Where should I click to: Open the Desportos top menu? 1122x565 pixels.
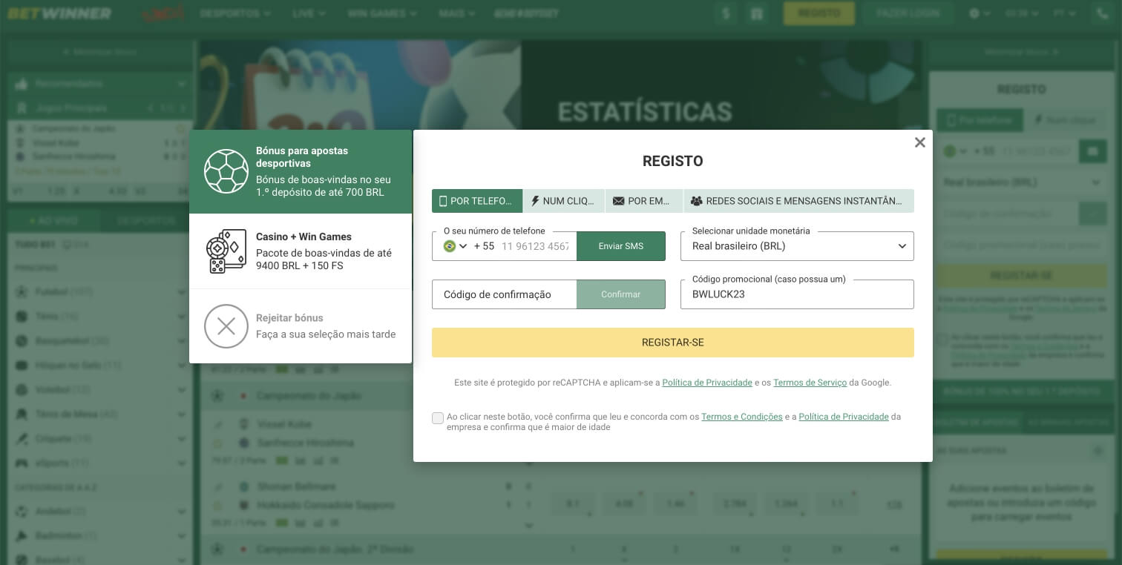pyautogui.click(x=235, y=13)
